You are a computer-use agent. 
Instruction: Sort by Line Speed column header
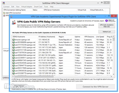click(101, 37)
